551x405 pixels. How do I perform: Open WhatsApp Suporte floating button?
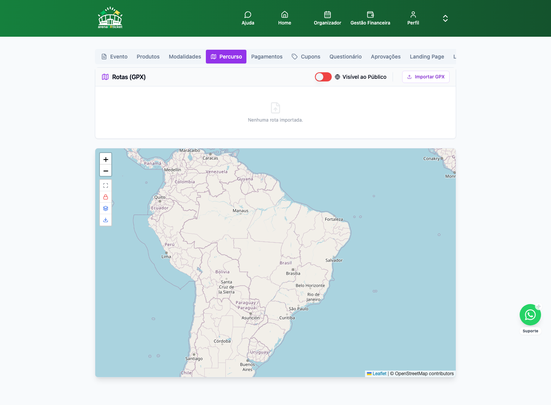click(x=530, y=315)
